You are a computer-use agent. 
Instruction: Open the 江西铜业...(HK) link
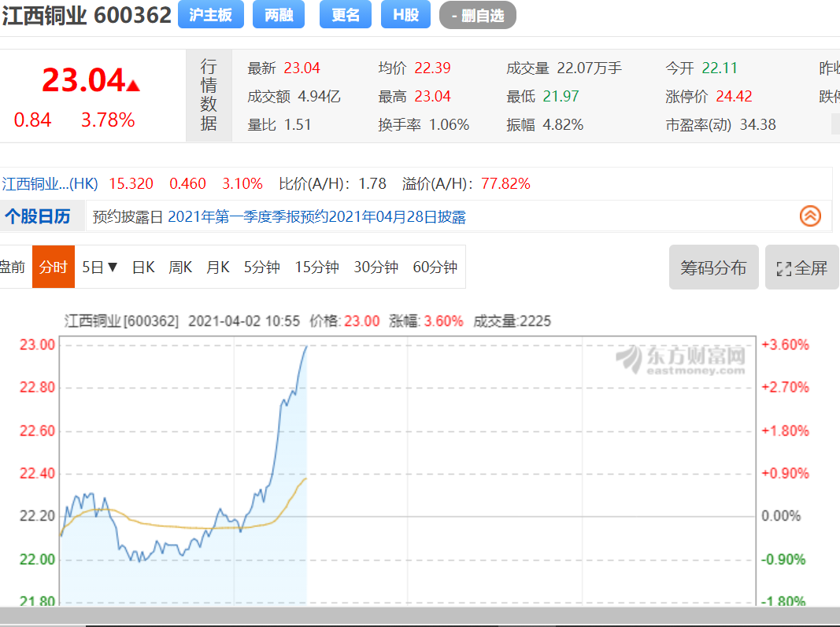(x=50, y=183)
